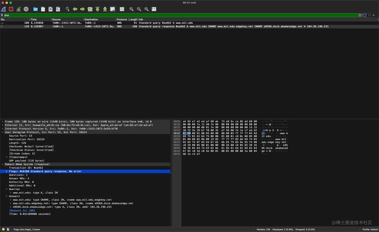
Task: Reload this capture file
Action: 58,9
